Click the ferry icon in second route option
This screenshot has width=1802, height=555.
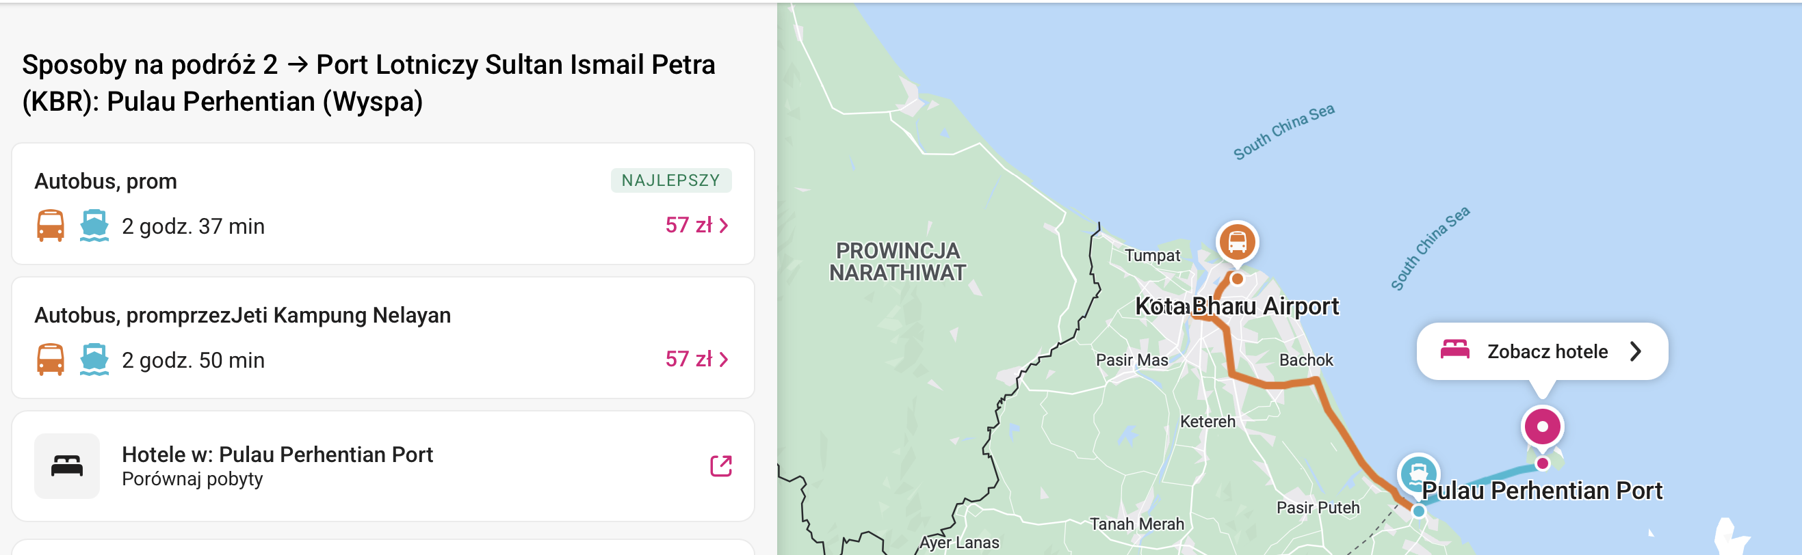pyautogui.click(x=94, y=360)
